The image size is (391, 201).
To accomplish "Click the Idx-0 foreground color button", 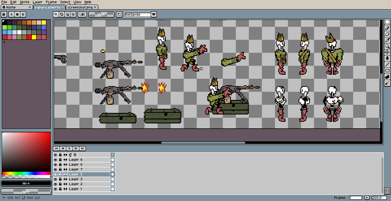I will pyautogui.click(x=26, y=183).
